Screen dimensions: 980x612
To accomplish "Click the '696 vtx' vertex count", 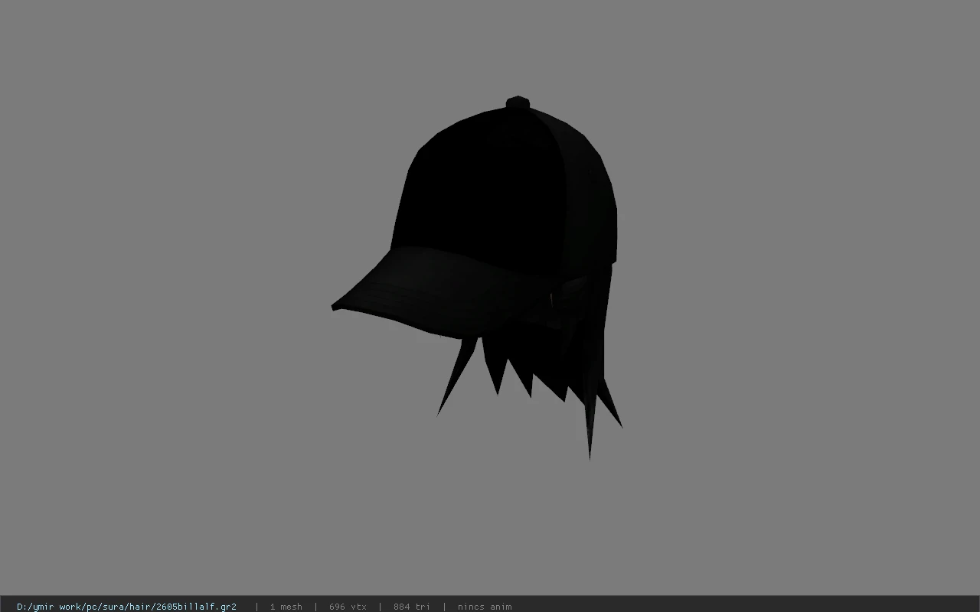I will (348, 607).
